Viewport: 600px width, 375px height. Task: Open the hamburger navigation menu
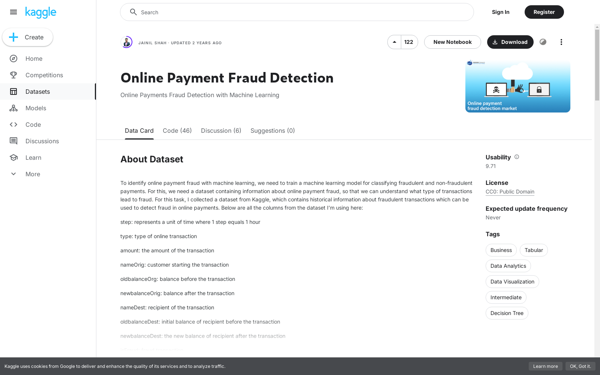(13, 12)
